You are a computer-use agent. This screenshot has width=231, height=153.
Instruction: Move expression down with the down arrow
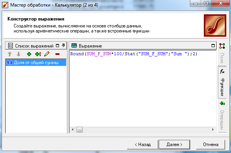(x=19, y=54)
